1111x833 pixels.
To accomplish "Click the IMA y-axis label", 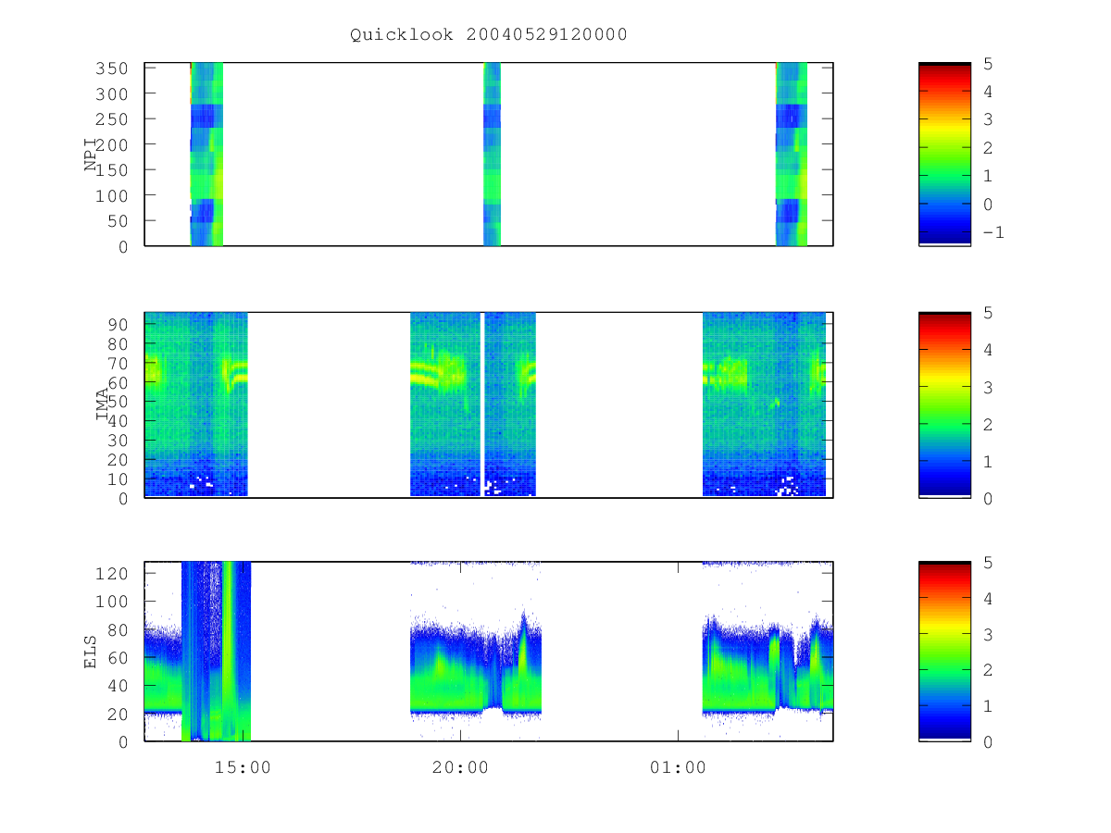I will click(103, 405).
